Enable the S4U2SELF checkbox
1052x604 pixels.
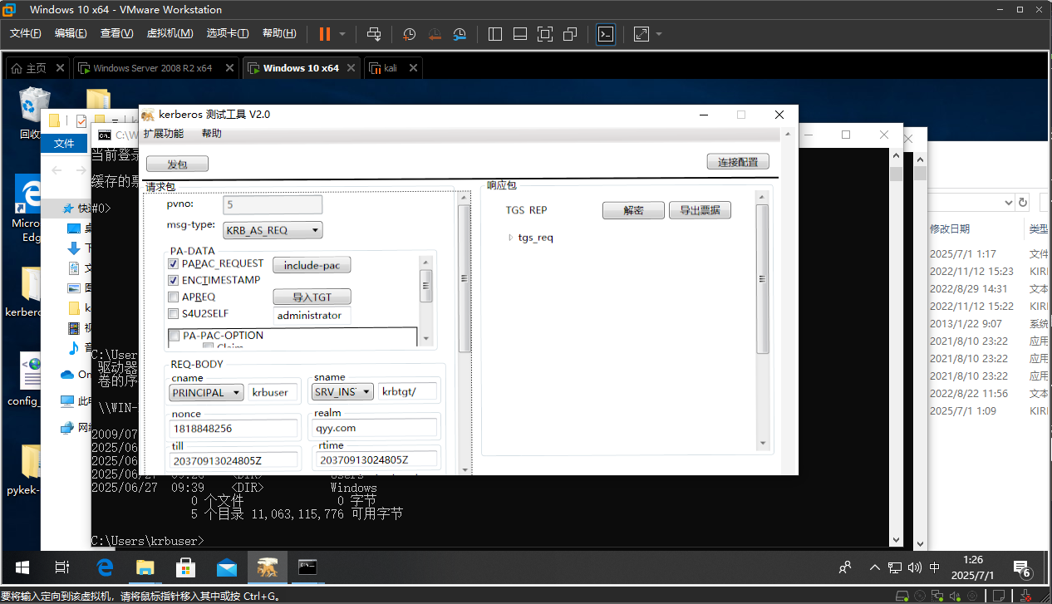(x=174, y=314)
